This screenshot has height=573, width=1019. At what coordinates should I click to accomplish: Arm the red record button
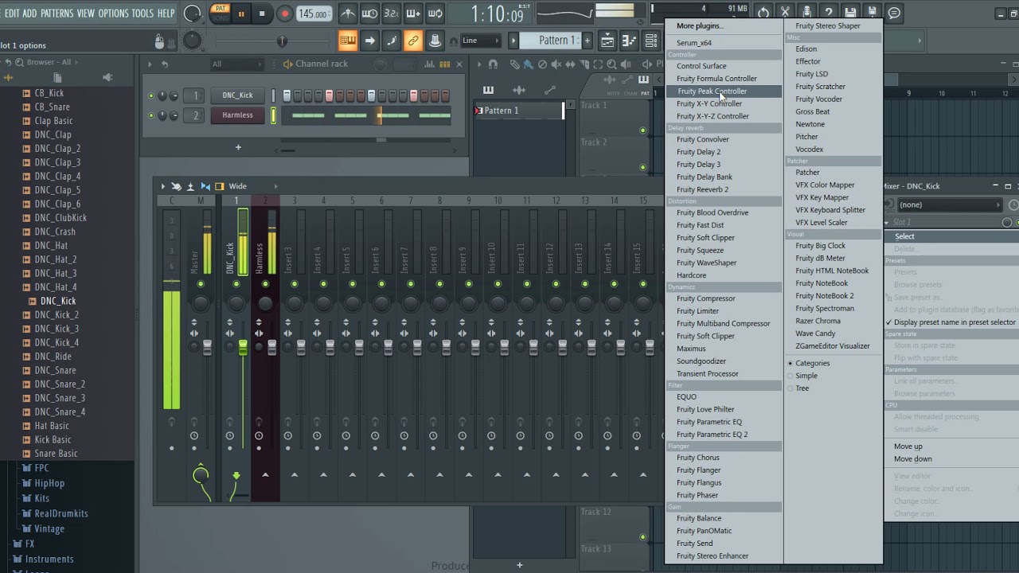(x=284, y=14)
